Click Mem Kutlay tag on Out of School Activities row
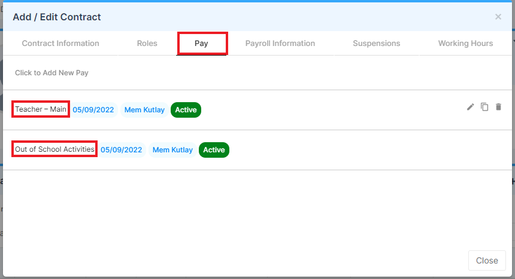This screenshot has width=515, height=279. coord(172,150)
